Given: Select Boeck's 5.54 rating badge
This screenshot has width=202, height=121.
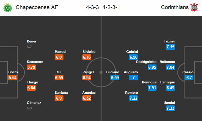Looking at the screenshot, I should pyautogui.click(x=13, y=78).
